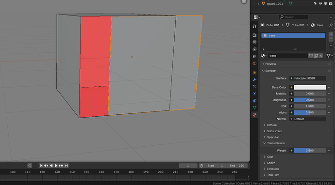Enable fake user for trans material
The image size is (335, 185).
pyautogui.click(x=311, y=56)
